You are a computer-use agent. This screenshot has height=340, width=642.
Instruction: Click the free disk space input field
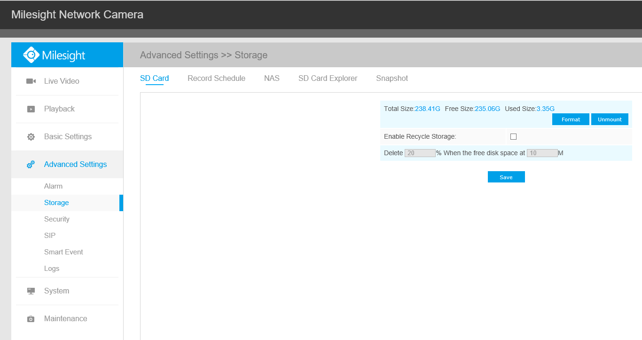click(542, 153)
